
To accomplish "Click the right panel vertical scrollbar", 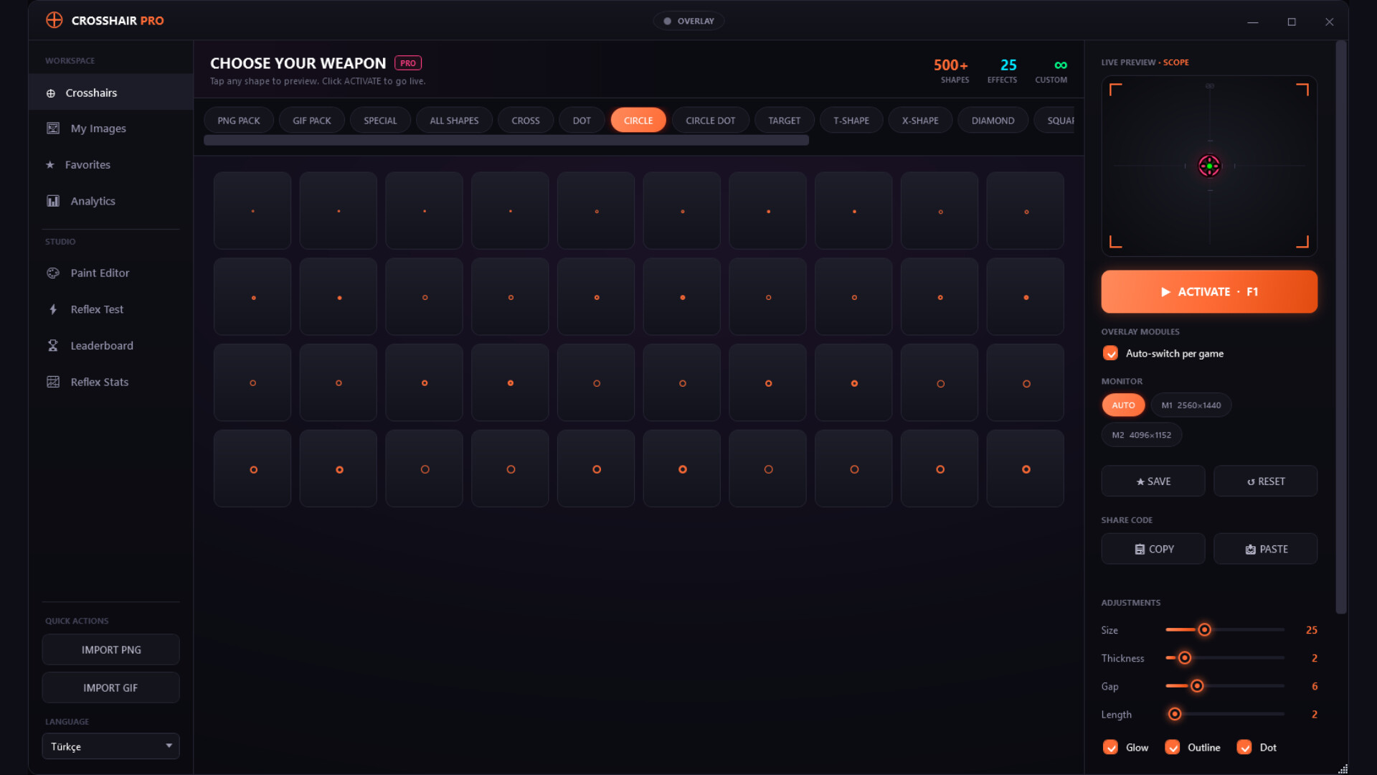I will (1341, 327).
